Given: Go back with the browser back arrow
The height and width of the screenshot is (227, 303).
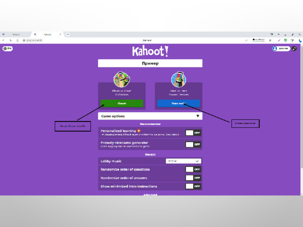Looking at the screenshot, I should (x=3, y=40).
